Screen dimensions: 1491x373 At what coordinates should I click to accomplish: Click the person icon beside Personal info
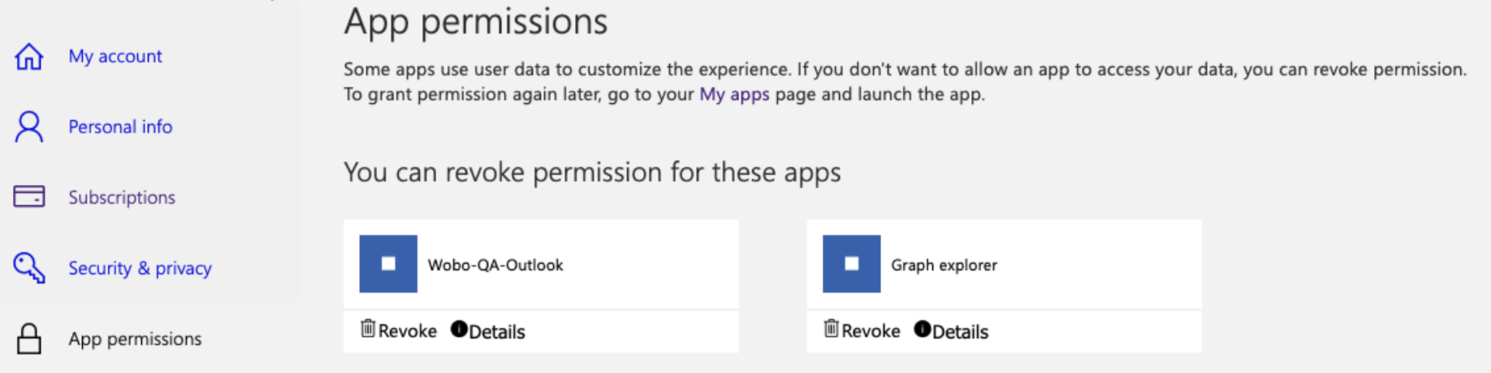tap(29, 126)
